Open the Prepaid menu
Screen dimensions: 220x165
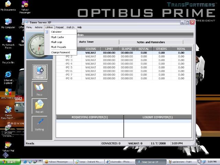59,27
